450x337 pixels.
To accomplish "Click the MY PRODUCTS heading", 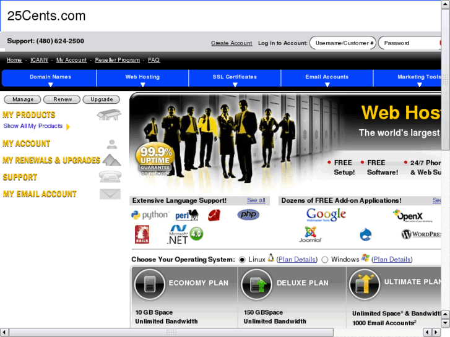I will pos(28,115).
